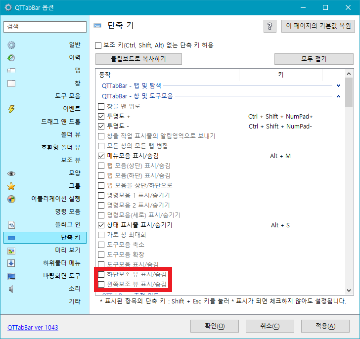Check 도구모음 확장 checkbox

click(101, 254)
